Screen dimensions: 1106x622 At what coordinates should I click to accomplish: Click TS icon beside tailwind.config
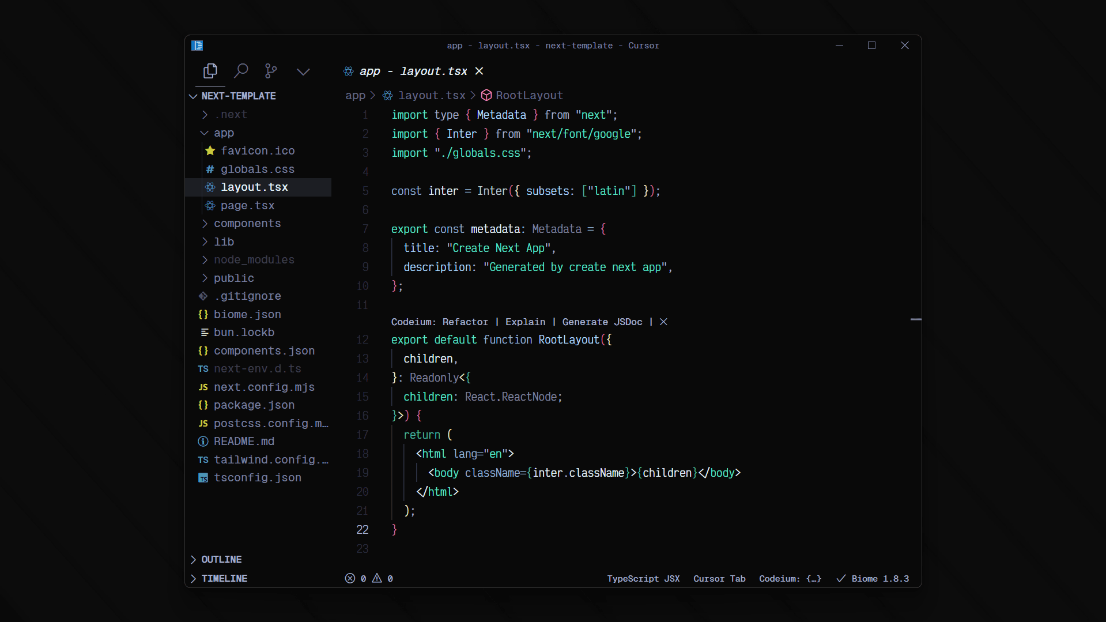[x=203, y=460]
